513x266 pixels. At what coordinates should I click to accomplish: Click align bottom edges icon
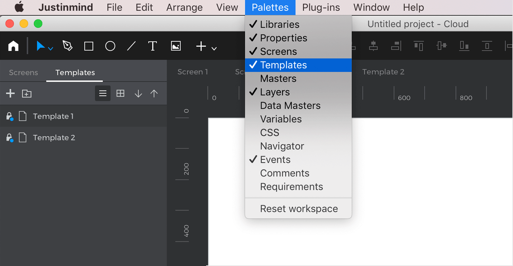coord(464,46)
